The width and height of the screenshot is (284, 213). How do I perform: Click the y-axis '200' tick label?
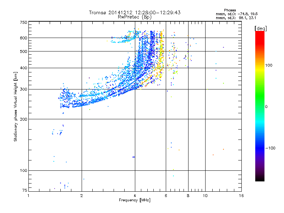click(x=24, y=119)
